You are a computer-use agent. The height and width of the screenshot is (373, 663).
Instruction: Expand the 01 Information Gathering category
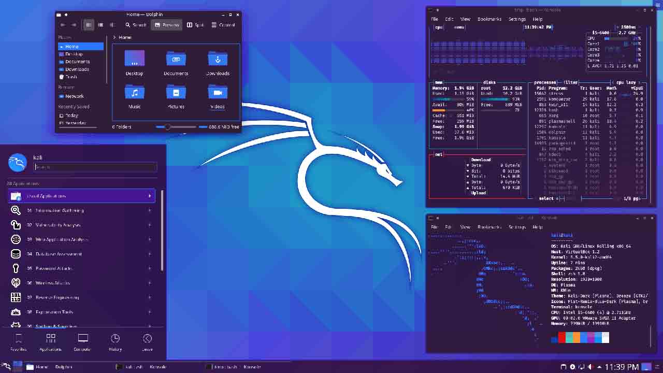(x=80, y=210)
